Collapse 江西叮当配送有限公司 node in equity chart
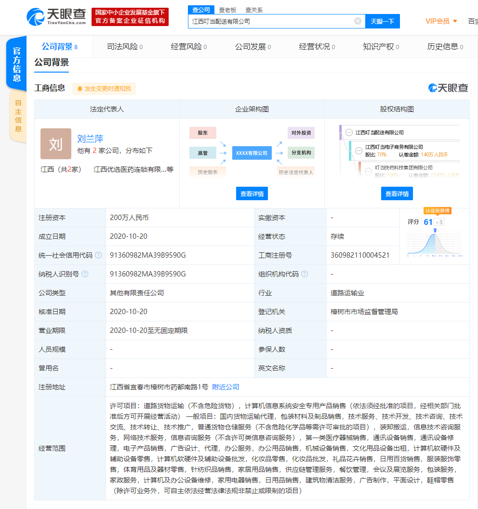 (349, 133)
